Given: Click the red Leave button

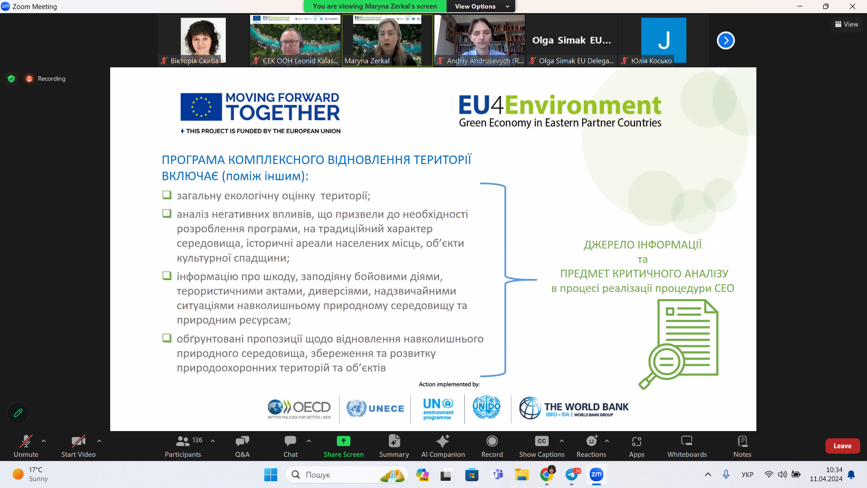Looking at the screenshot, I should point(842,446).
